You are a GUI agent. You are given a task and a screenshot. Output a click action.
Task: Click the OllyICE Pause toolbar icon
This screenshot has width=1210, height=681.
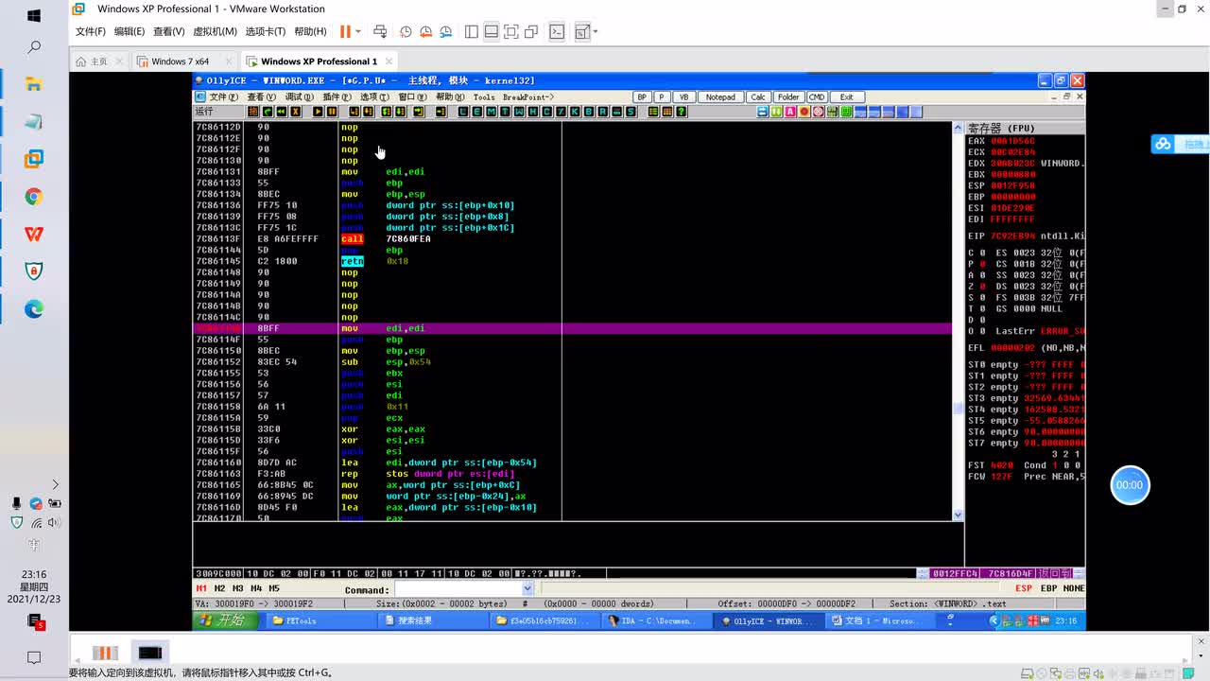coord(332,112)
